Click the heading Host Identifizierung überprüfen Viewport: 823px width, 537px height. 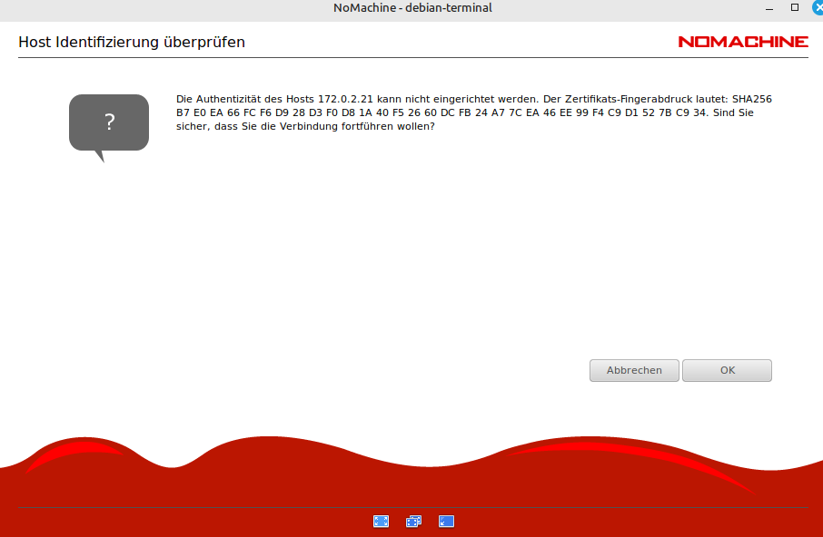pyautogui.click(x=132, y=42)
